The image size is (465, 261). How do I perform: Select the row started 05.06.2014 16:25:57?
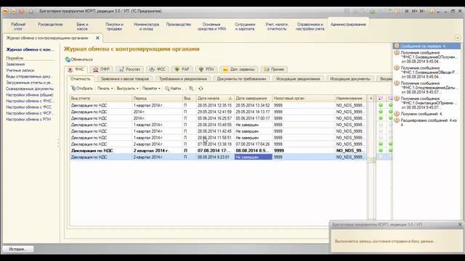coord(218,118)
